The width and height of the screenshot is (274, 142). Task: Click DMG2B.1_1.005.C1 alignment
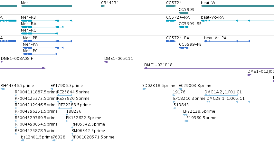tap(240, 102)
